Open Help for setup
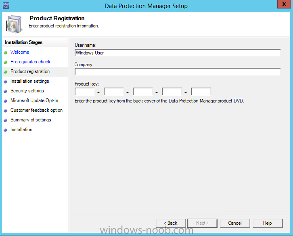293x236 pixels. (x=268, y=223)
